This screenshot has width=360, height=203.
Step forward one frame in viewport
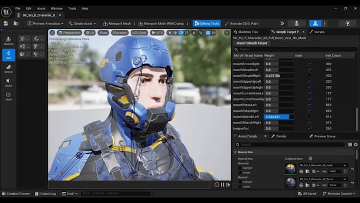228,184
